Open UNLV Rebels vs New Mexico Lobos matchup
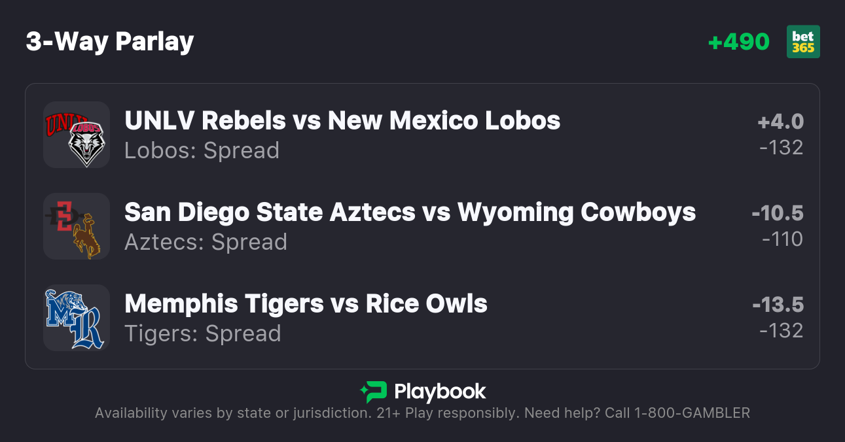Viewport: 845px width, 442px height. [x=342, y=120]
